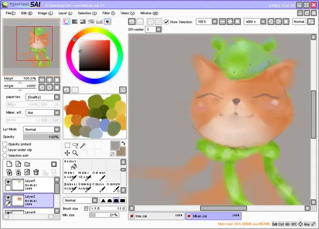
Task: Click the Normal blend button in top toolbar
Action: tap(299, 22)
